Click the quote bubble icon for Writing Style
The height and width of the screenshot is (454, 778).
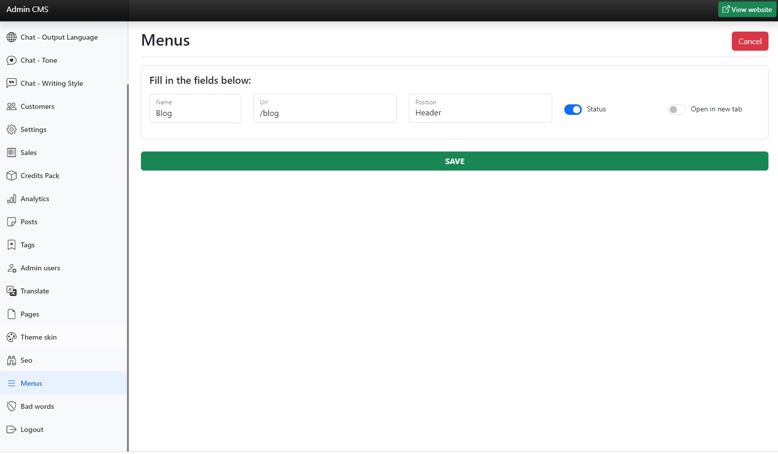click(x=12, y=83)
